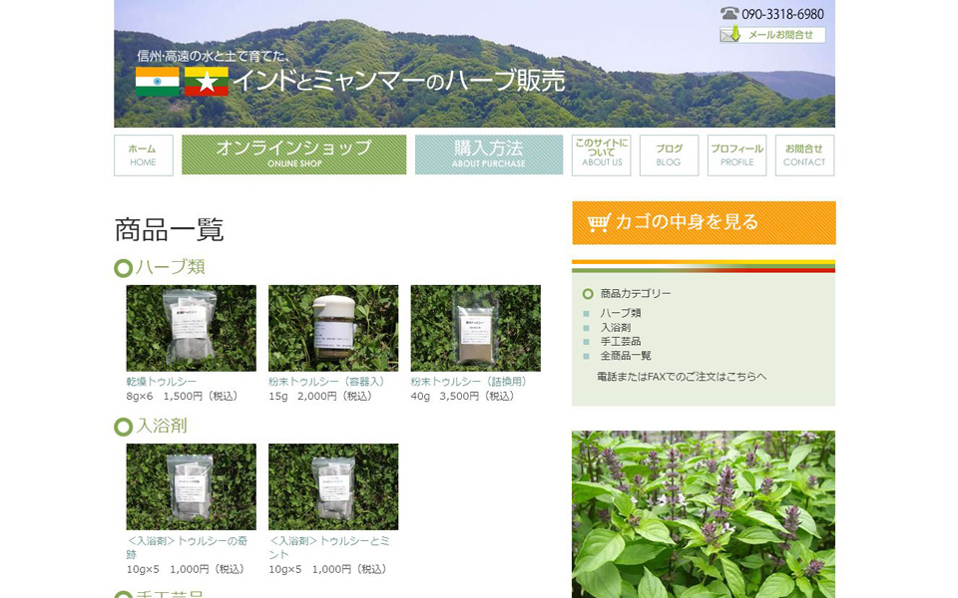The width and height of the screenshot is (958, 598).
Task: Select 全商品一覧 in the category sidebar
Action: click(626, 355)
